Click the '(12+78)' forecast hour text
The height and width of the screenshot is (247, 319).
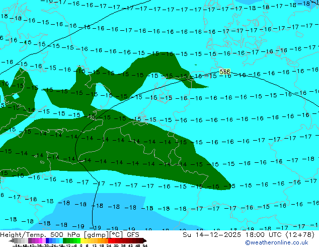(x=300, y=235)
